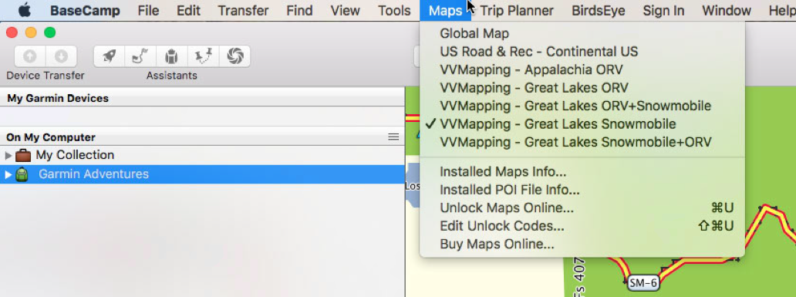Image resolution: width=796 pixels, height=297 pixels.
Task: Select VVMapping - Appalachia ORV map
Action: (582, 69)
